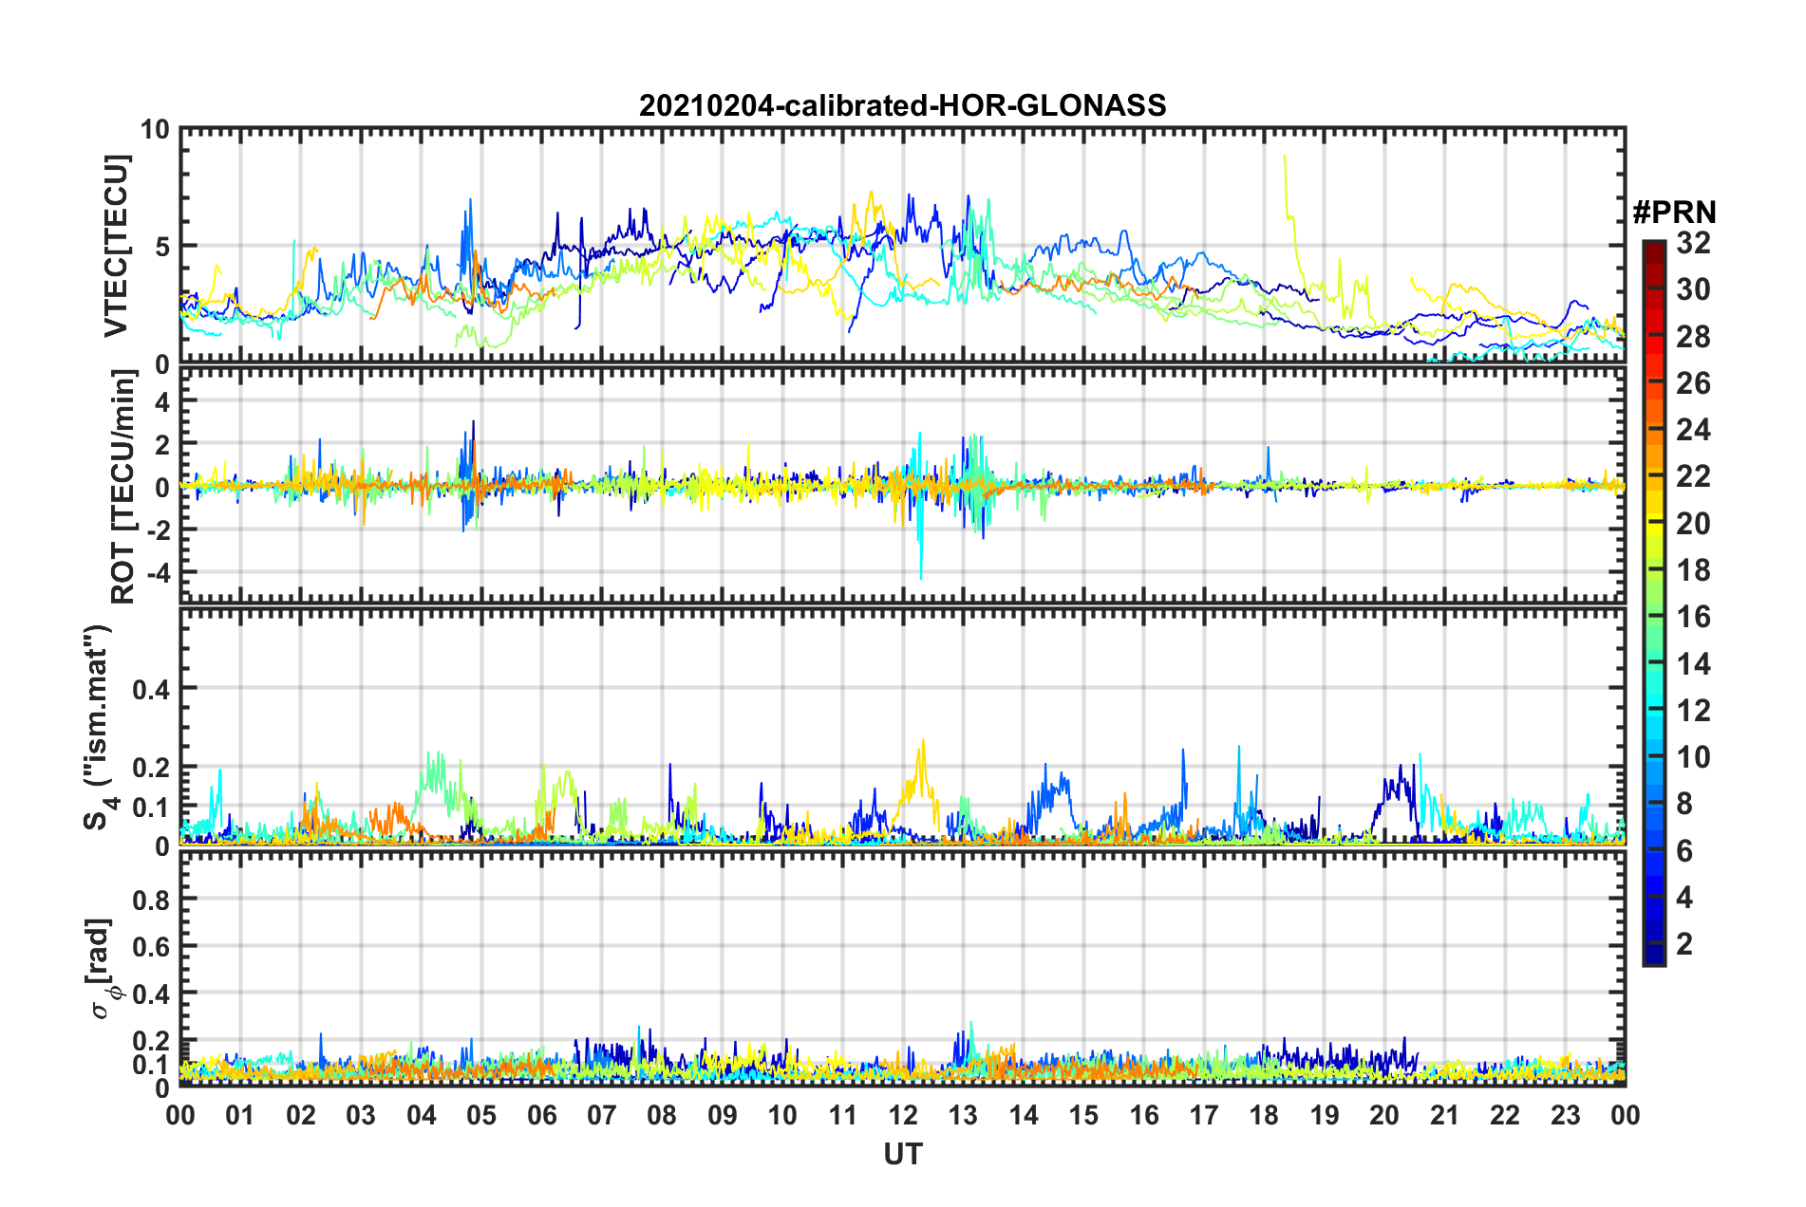Click colorbar tick label 8
The height and width of the screenshot is (1207, 1806).
tap(1684, 804)
